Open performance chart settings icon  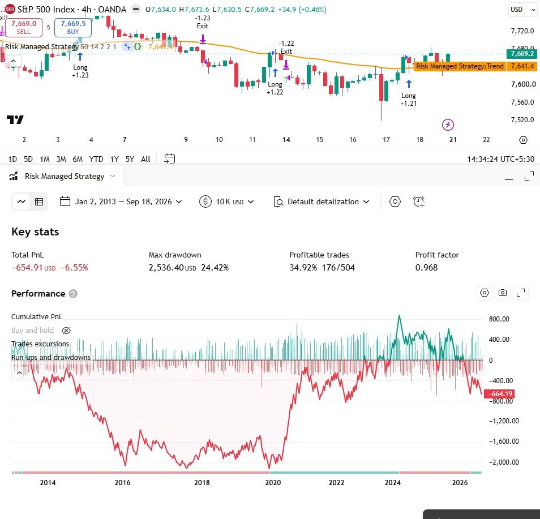point(485,293)
